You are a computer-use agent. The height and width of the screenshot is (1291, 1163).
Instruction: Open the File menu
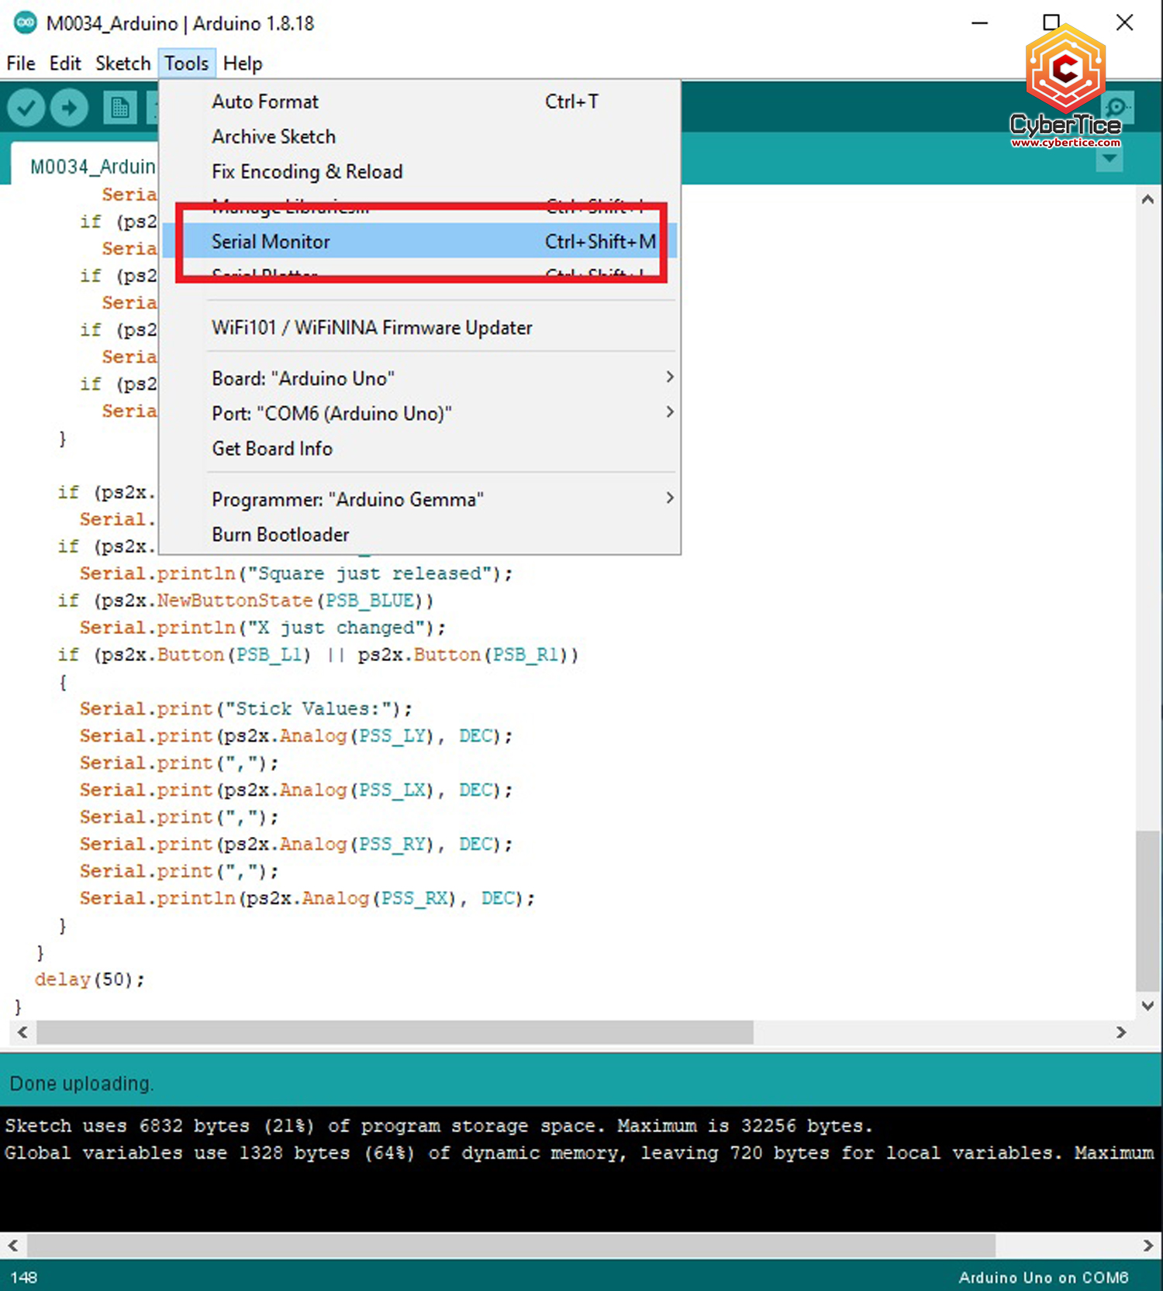click(x=21, y=64)
